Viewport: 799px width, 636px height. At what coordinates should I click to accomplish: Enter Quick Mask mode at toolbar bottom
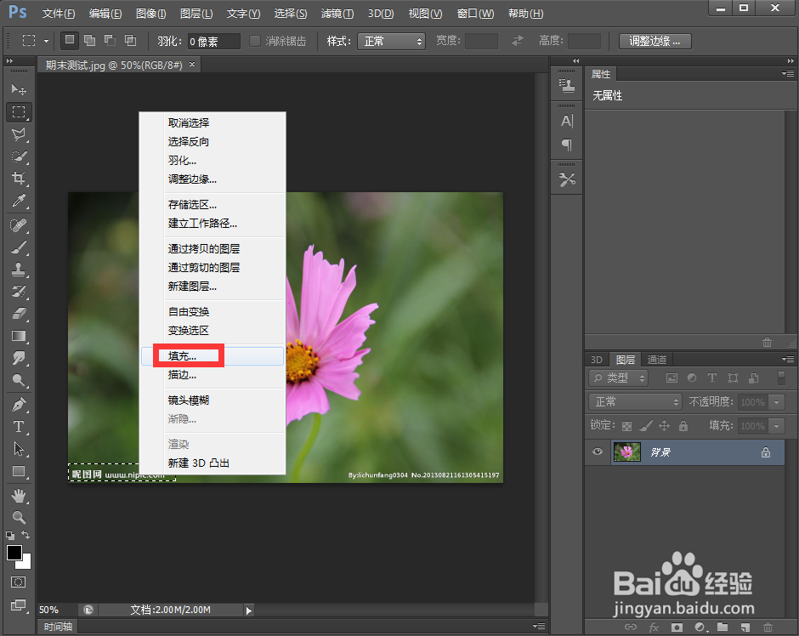19,580
